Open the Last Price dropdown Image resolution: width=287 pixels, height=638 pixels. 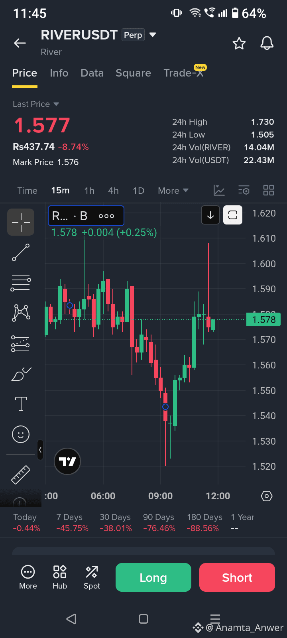click(36, 104)
